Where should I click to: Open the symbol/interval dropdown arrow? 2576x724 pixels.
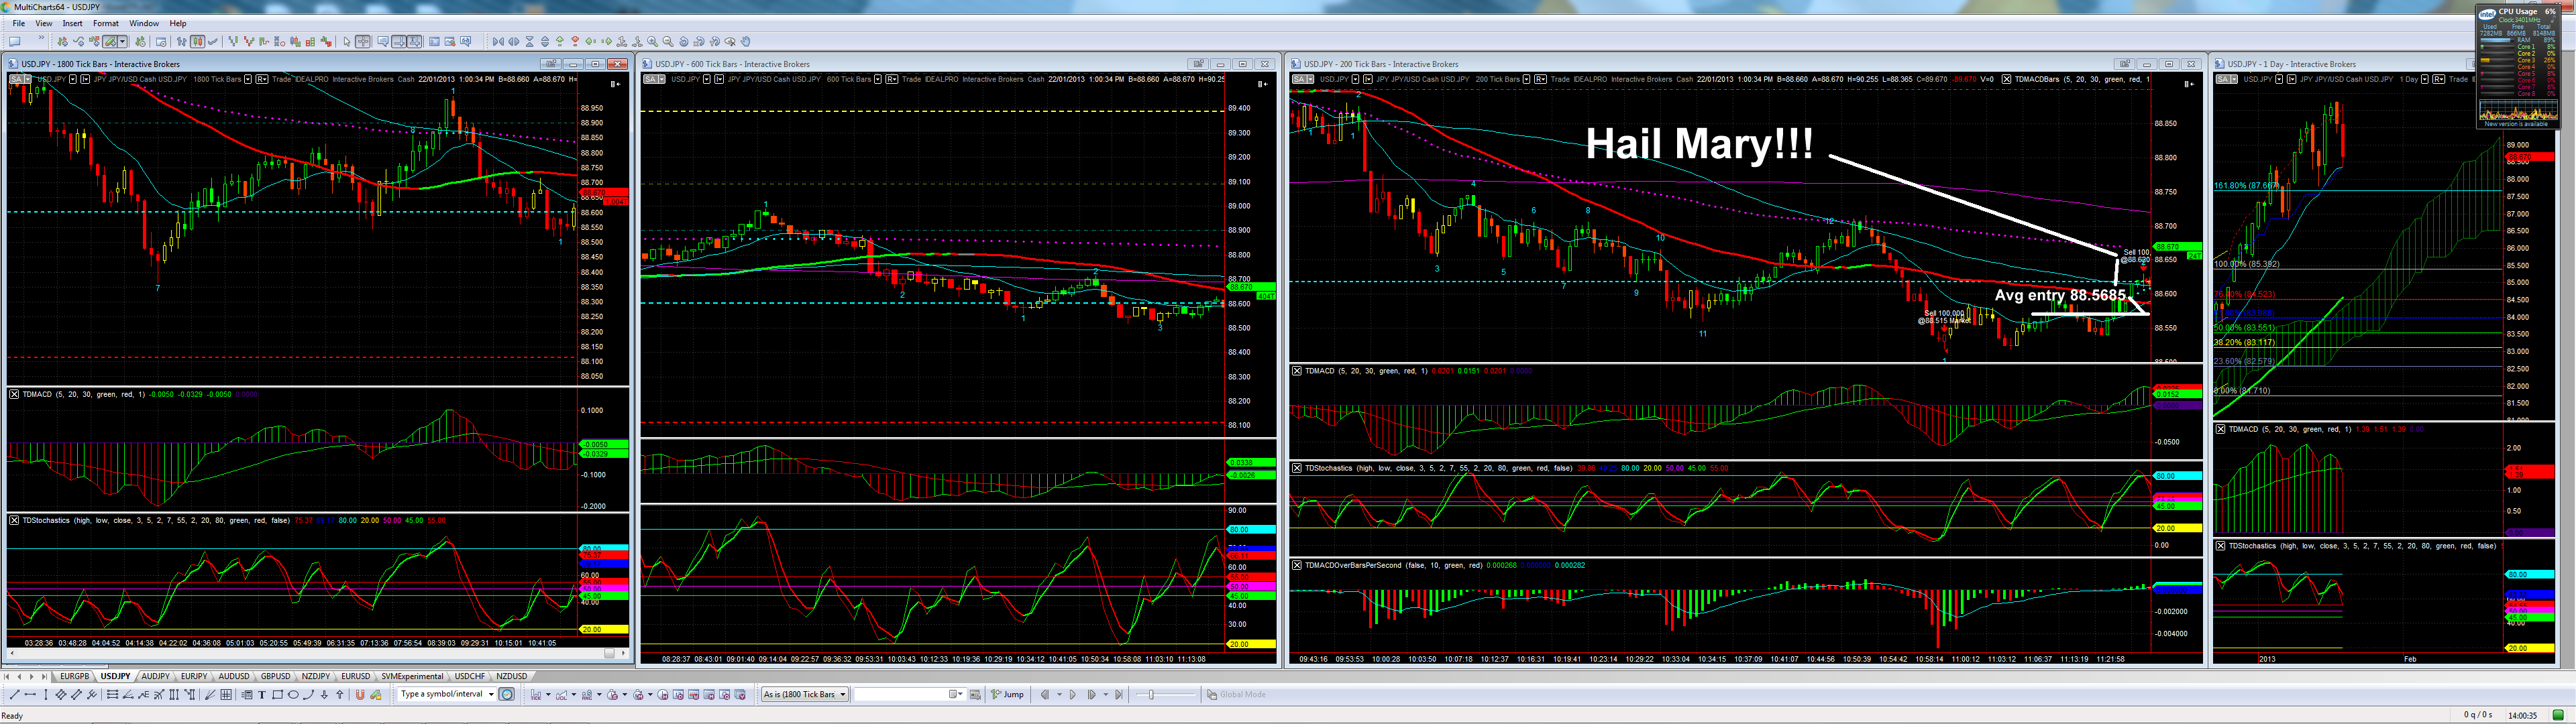pos(491,695)
